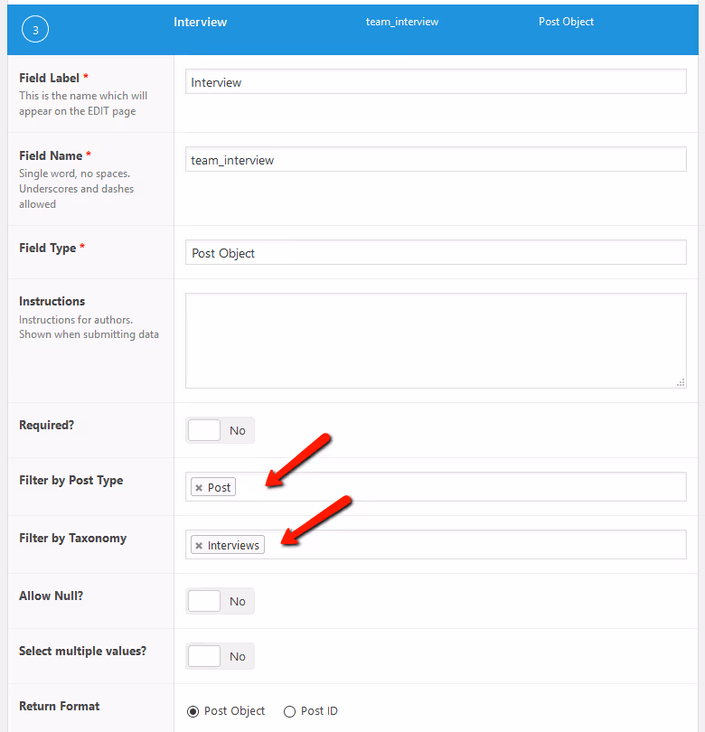Toggle the Allow Null? switch
The image size is (705, 732).
[x=220, y=601]
